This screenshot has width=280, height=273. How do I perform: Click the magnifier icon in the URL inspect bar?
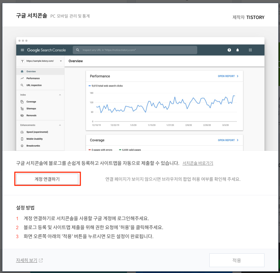click(x=78, y=50)
